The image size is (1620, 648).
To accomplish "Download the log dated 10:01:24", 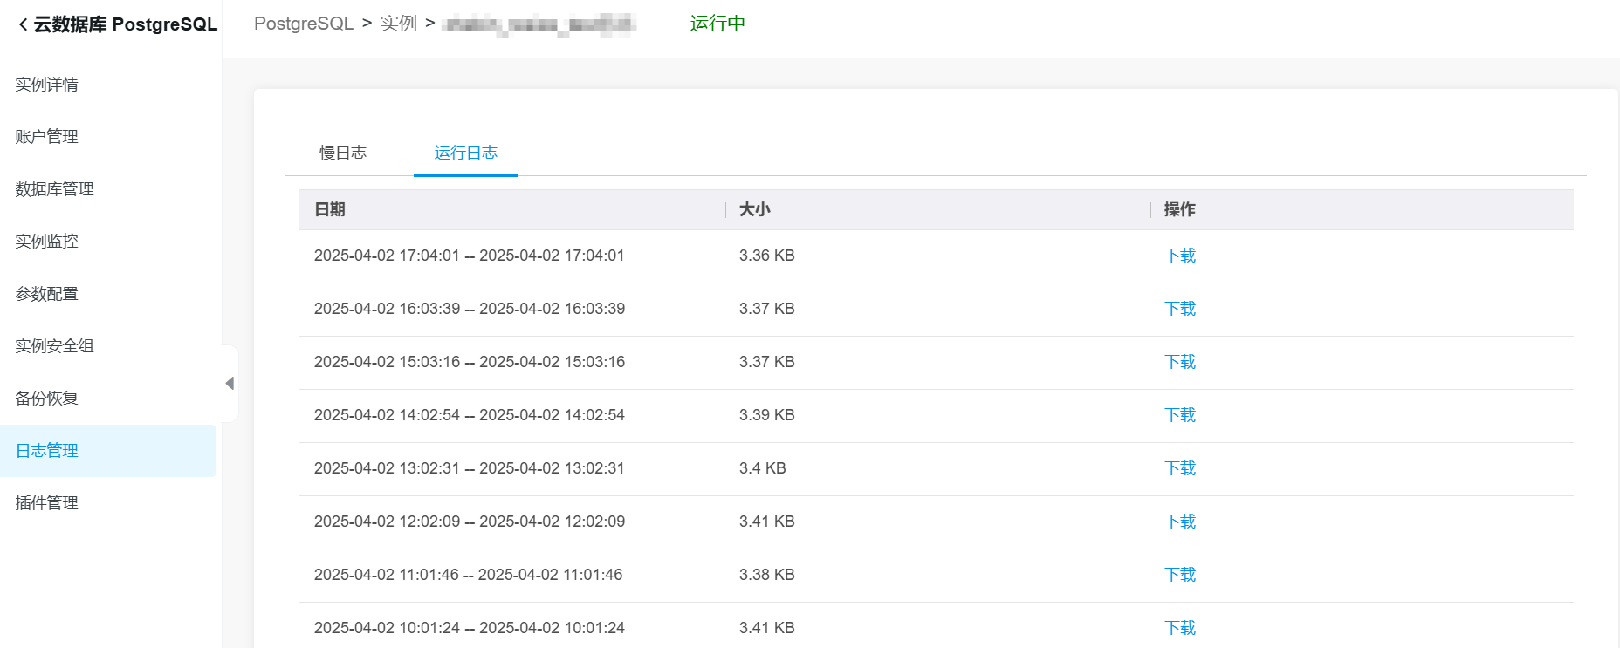I will 1180,628.
